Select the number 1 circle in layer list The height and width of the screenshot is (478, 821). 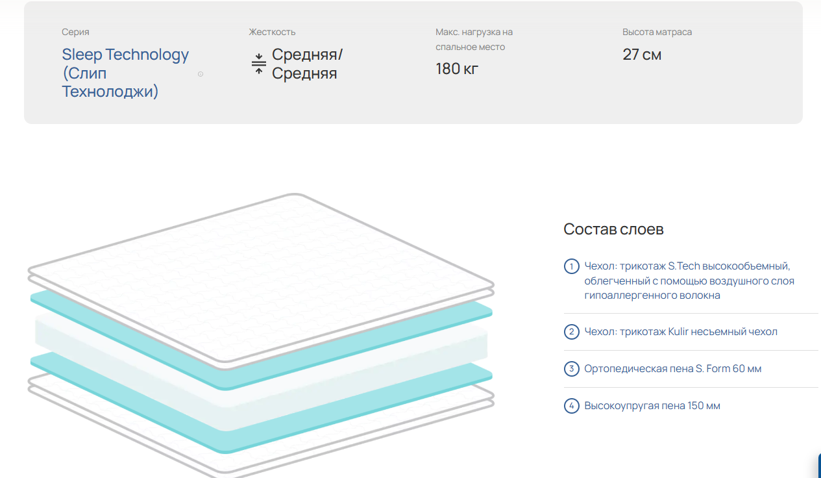(572, 266)
